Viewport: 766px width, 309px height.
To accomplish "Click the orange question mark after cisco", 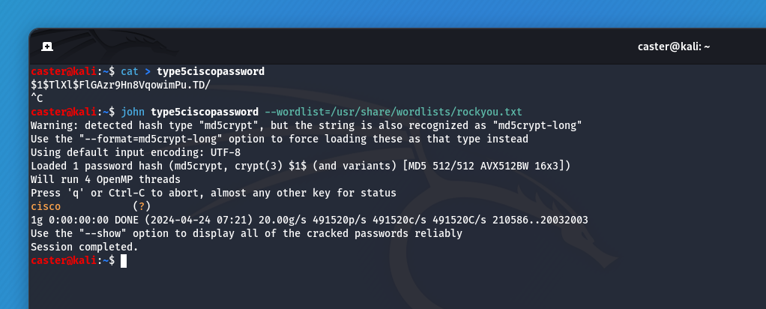I will (142, 206).
